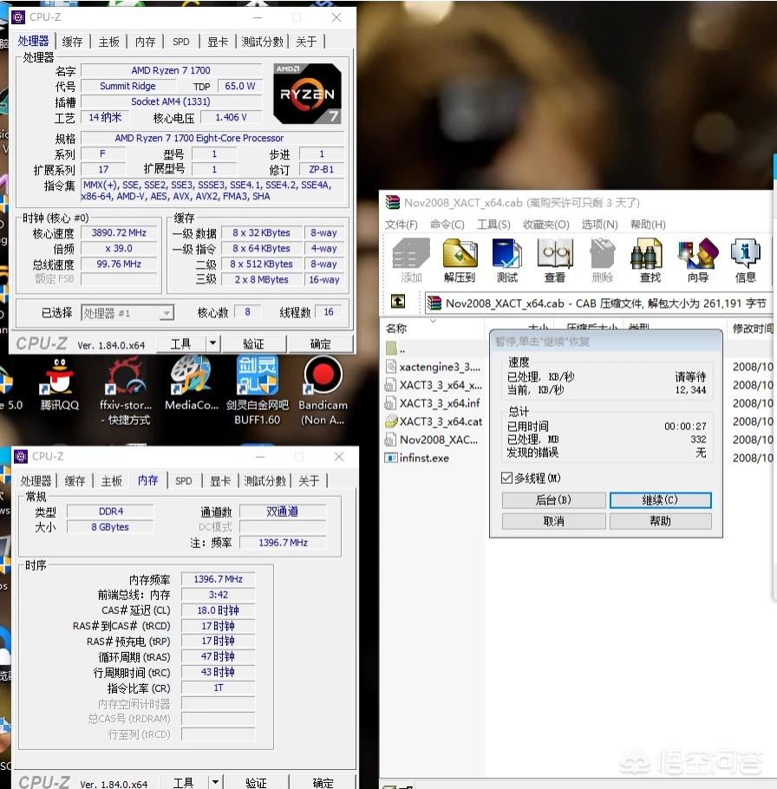This screenshot has width=777, height=789.
Task: Click the WinRAR up-one-level arrow icon
Action: [x=398, y=302]
